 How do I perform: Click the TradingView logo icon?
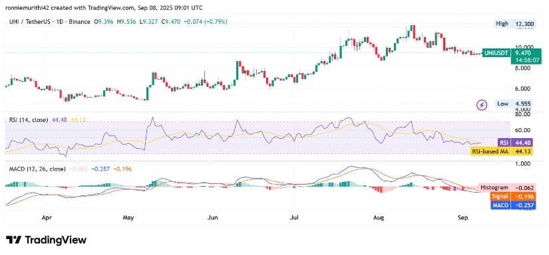tap(13, 240)
